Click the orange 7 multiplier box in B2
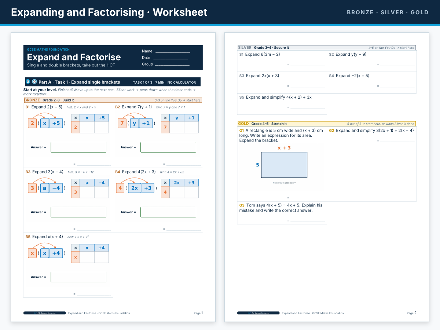 point(122,123)
